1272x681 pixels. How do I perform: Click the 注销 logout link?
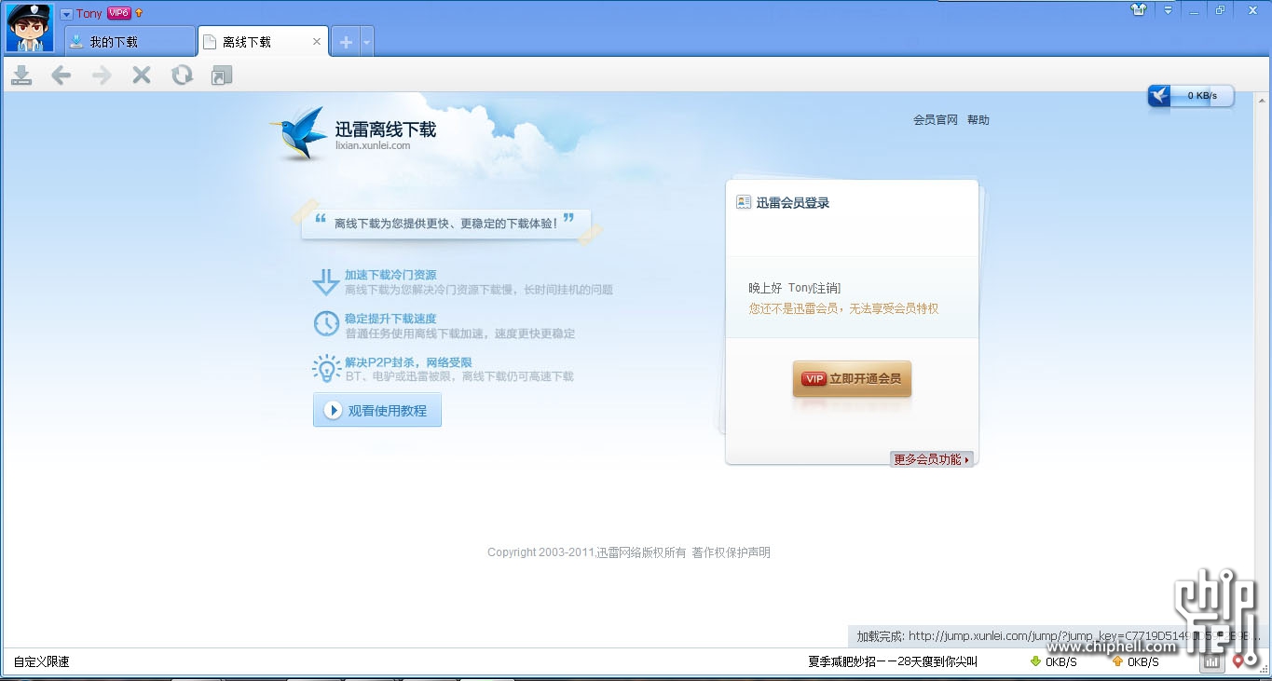[826, 289]
